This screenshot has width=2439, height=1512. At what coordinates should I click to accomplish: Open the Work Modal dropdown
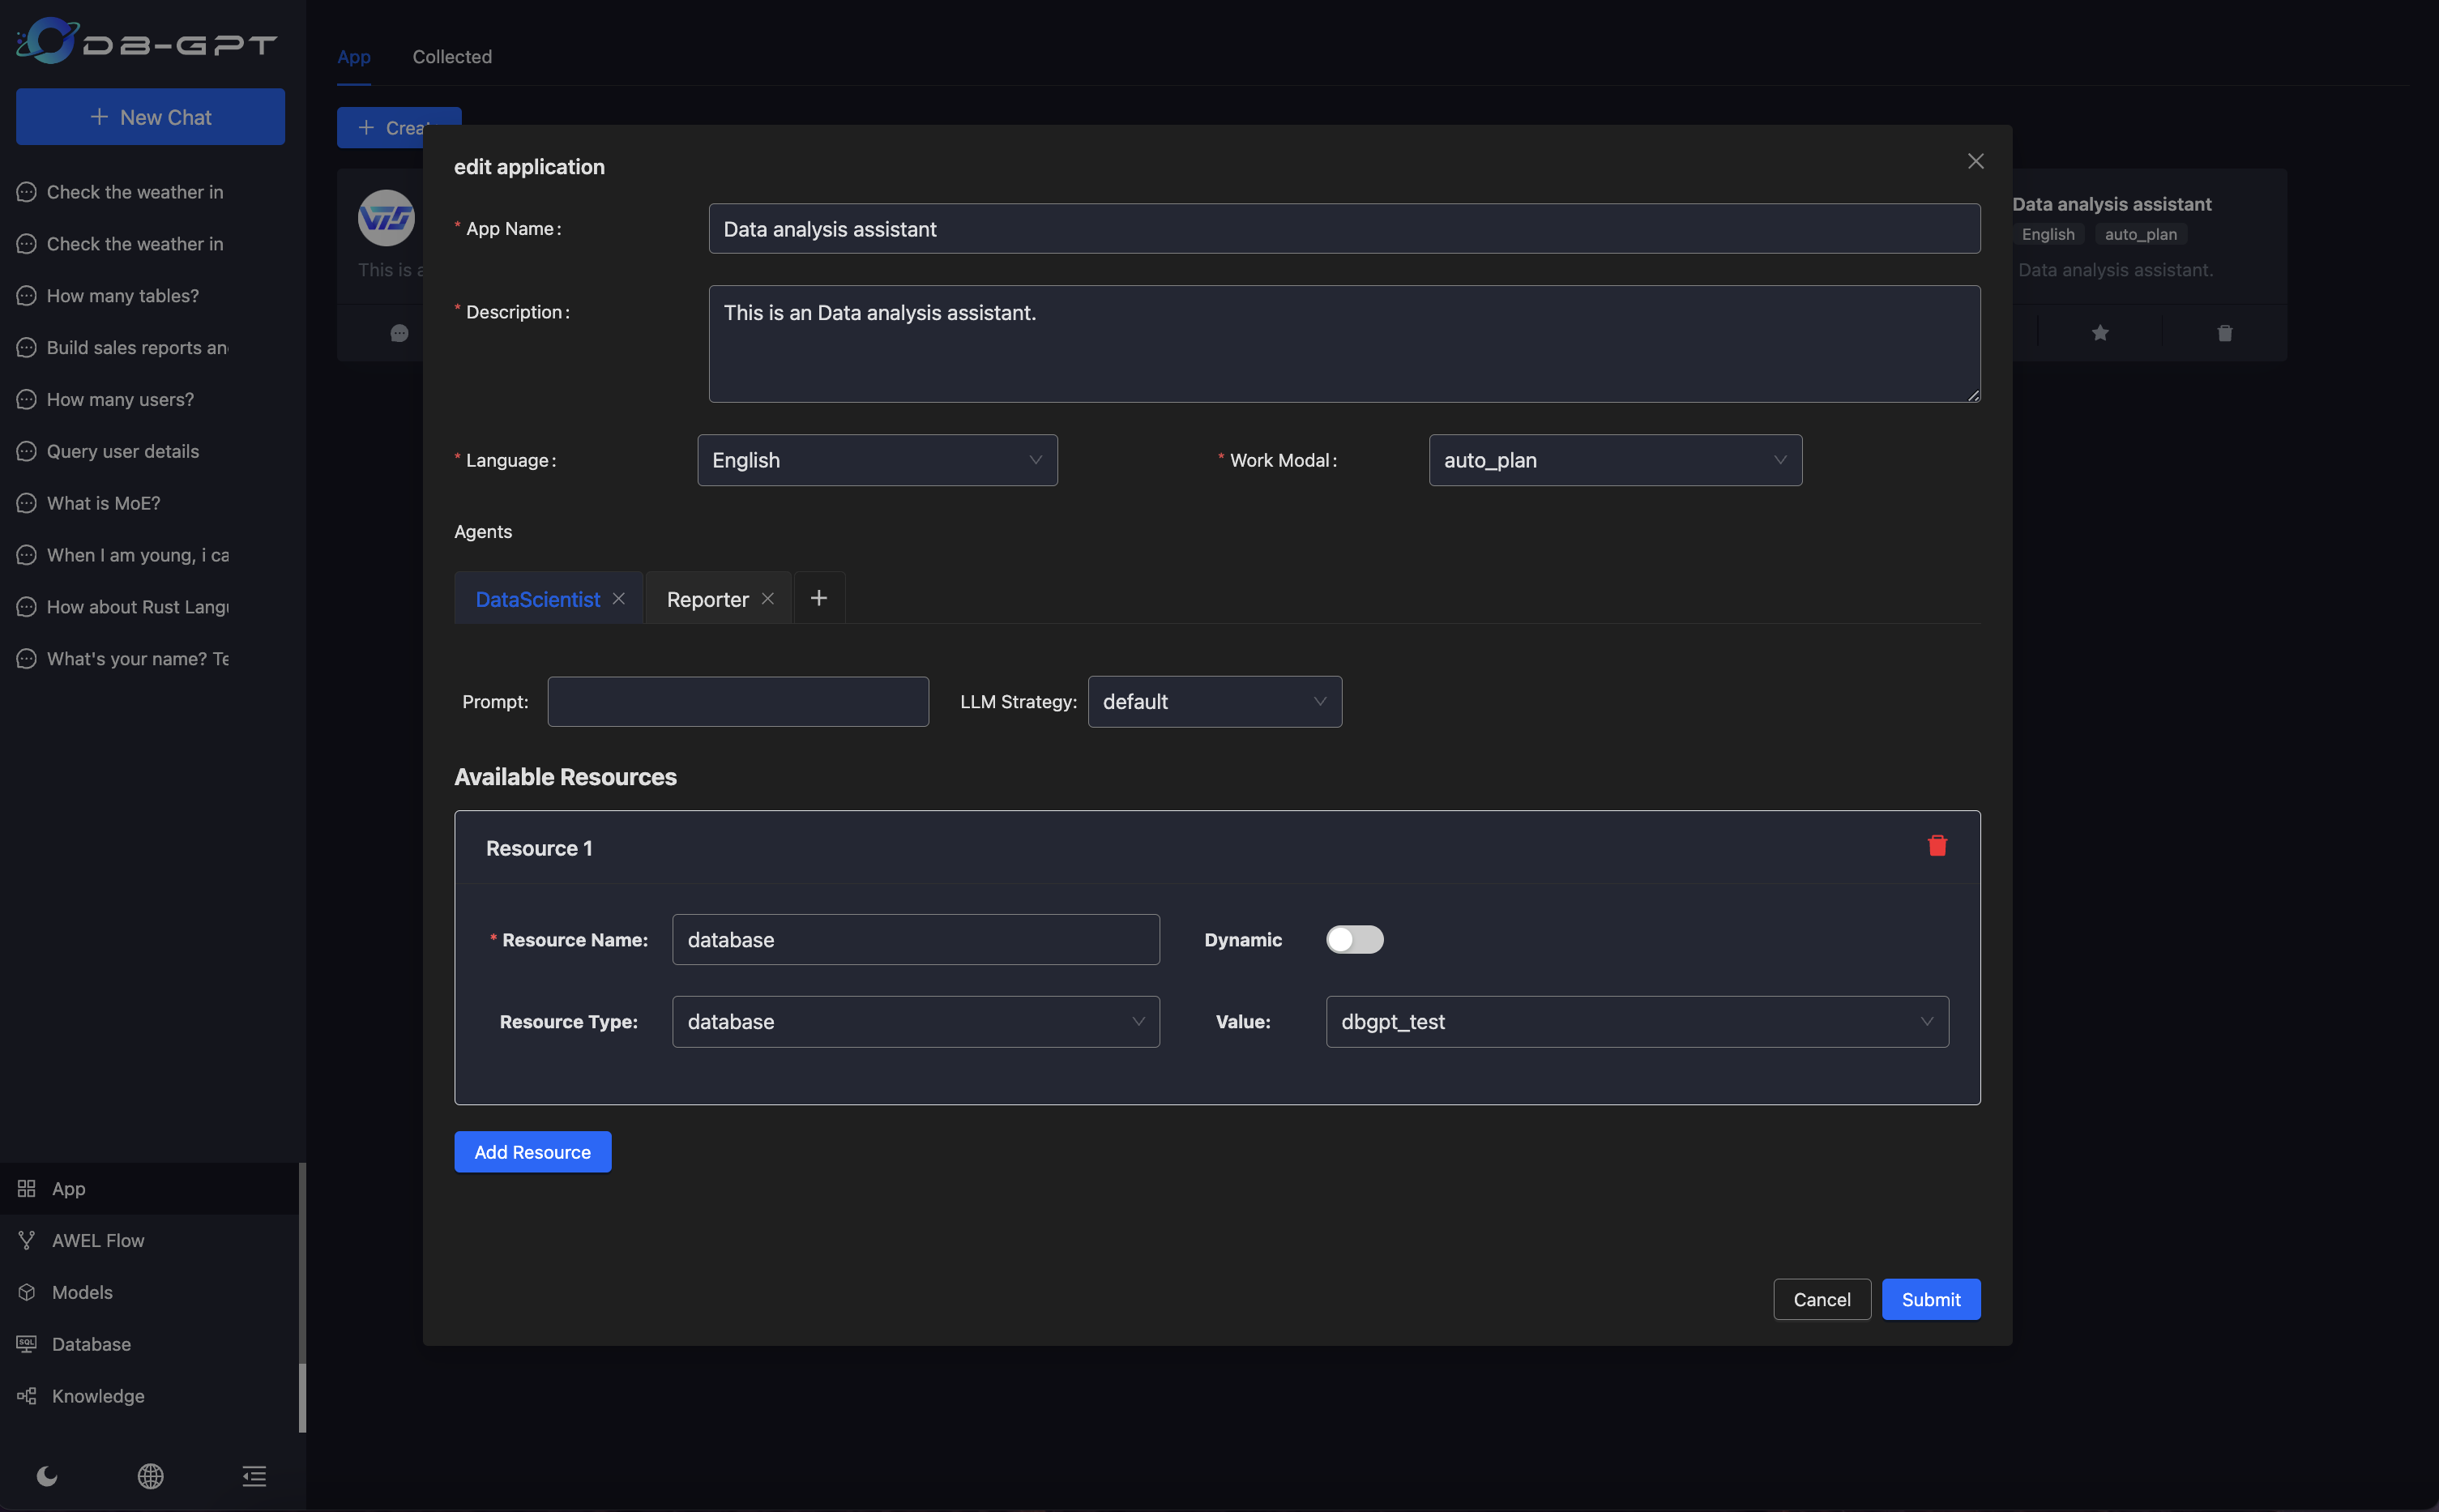[x=1613, y=460]
